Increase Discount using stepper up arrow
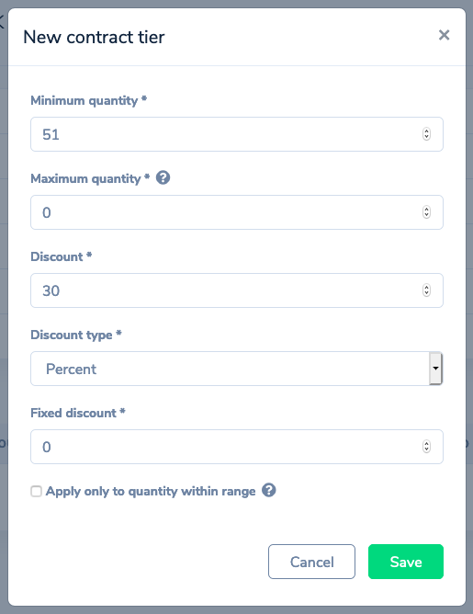This screenshot has height=614, width=473. [x=426, y=288]
